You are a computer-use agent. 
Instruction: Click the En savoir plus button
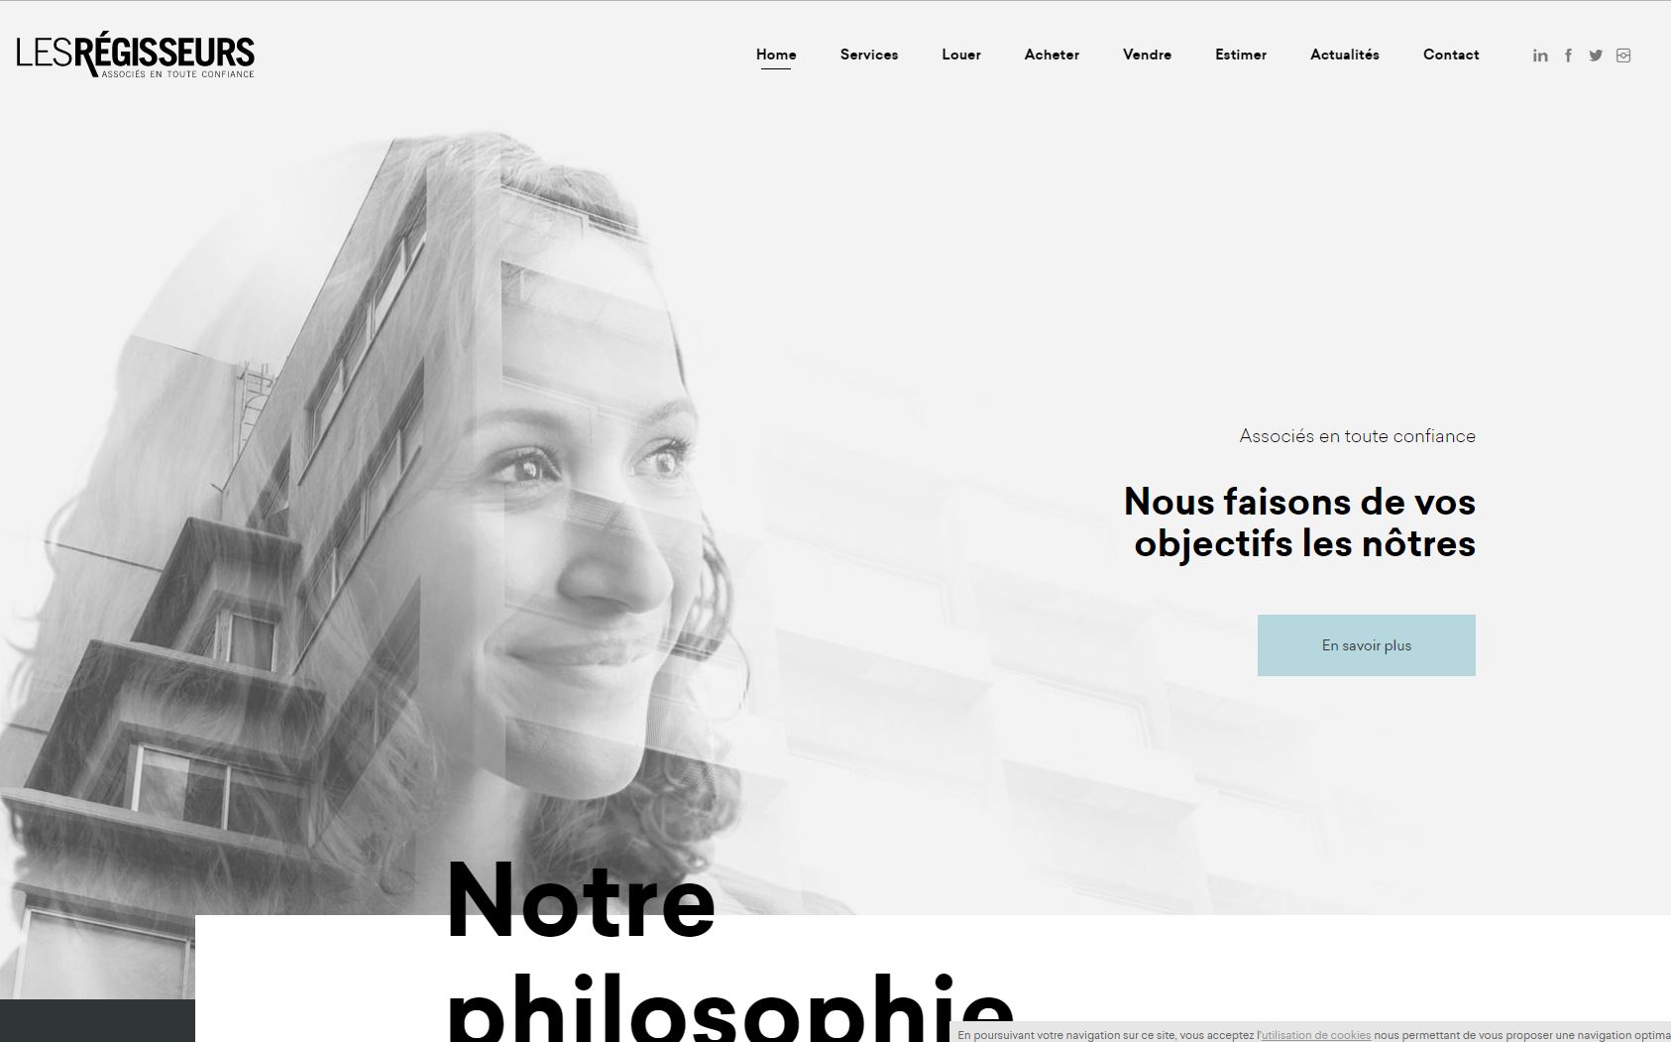tap(1367, 645)
